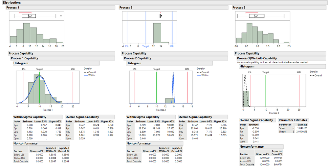Select Ppu estimate 1.575 for Process 1
Viewport: 328px width, 168px height.
pyautogui.click(x=81, y=132)
